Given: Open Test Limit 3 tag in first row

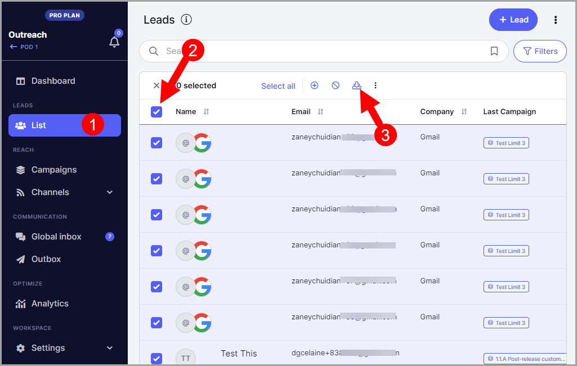Looking at the screenshot, I should [506, 143].
